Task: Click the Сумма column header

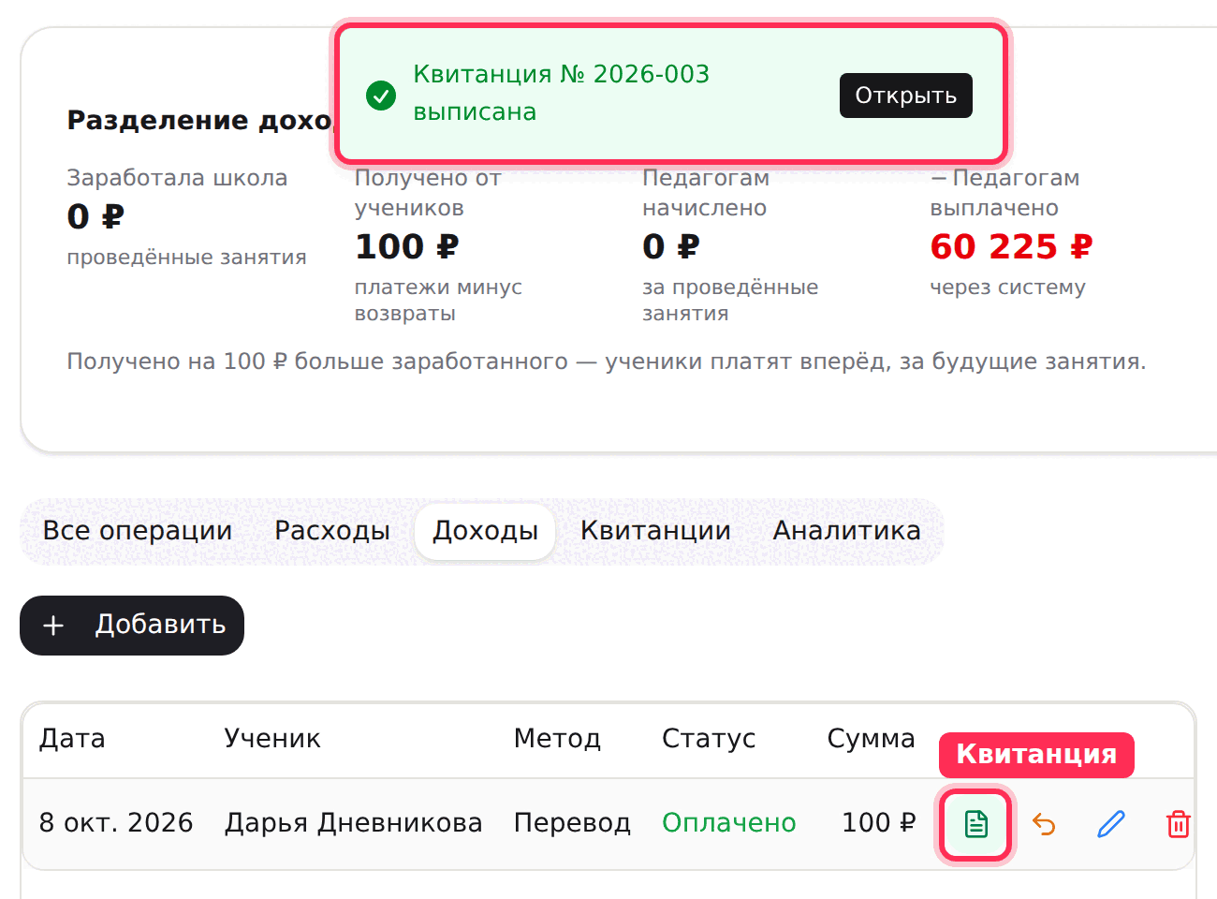Action: pyautogui.click(x=871, y=739)
